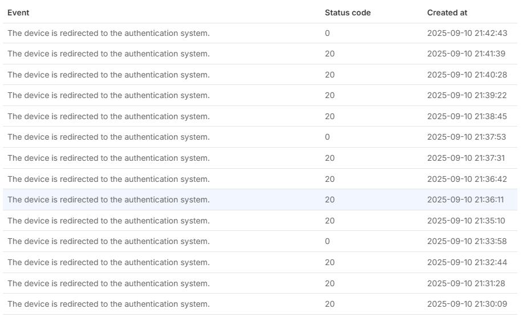Click the timestamp 2025-09-10 21:35:10
Image resolution: width=522 pixels, height=317 pixels.
tap(467, 221)
